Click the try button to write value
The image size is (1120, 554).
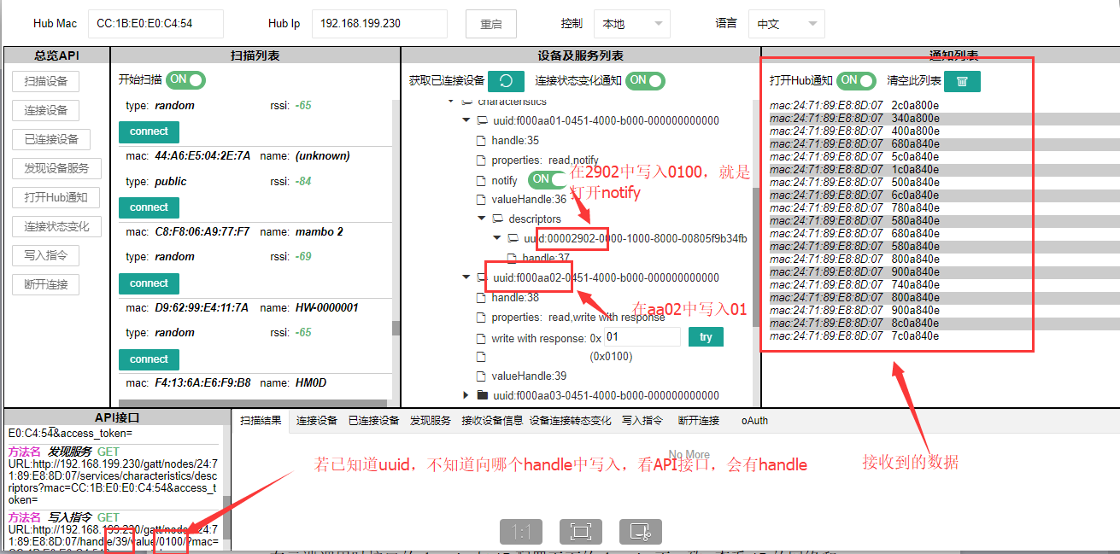[x=706, y=337]
